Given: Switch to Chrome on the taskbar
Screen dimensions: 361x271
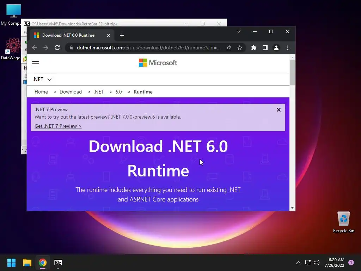Looking at the screenshot, I should coord(43,263).
